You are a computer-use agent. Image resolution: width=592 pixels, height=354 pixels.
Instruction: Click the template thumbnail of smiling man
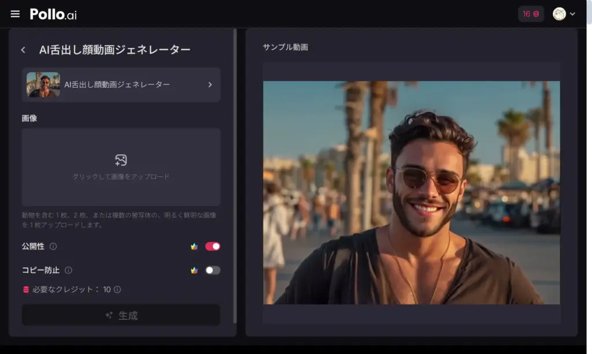tap(43, 85)
